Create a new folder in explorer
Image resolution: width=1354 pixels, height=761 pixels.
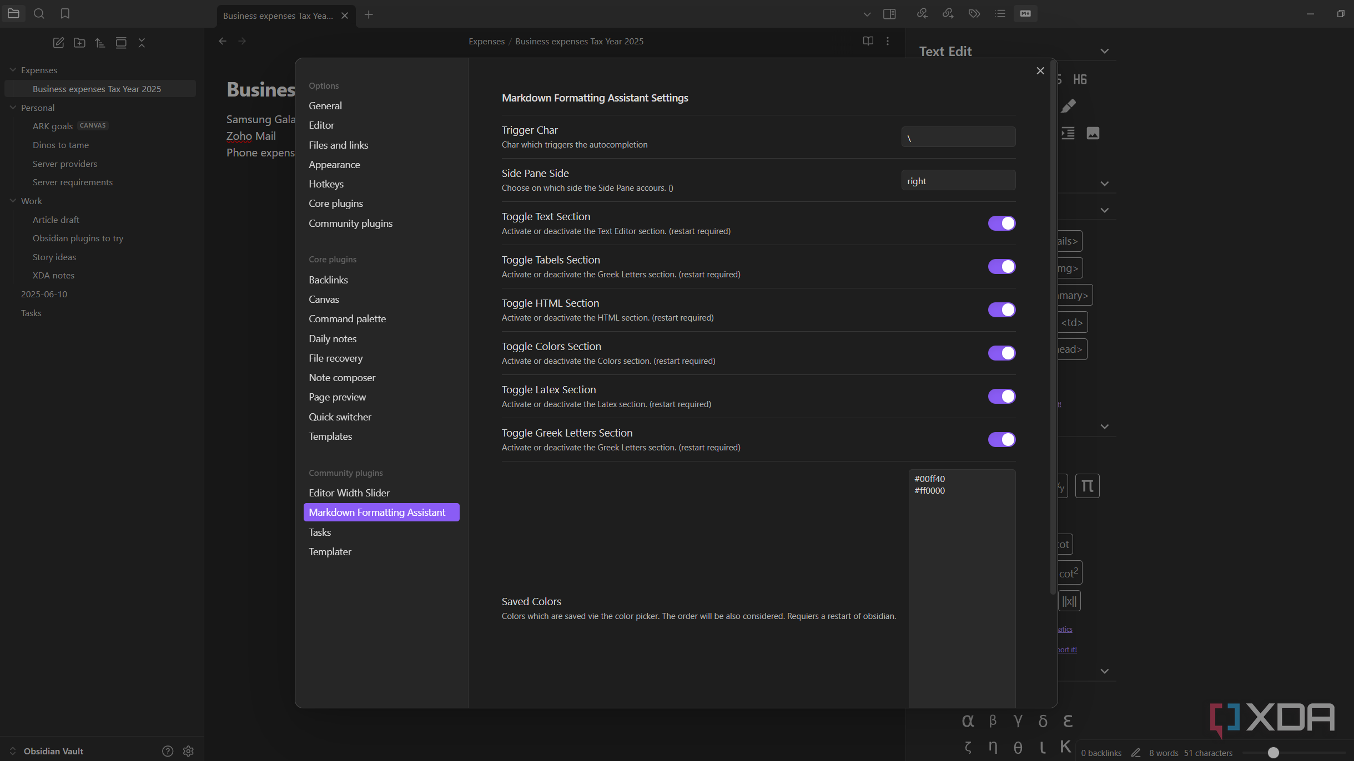79,43
